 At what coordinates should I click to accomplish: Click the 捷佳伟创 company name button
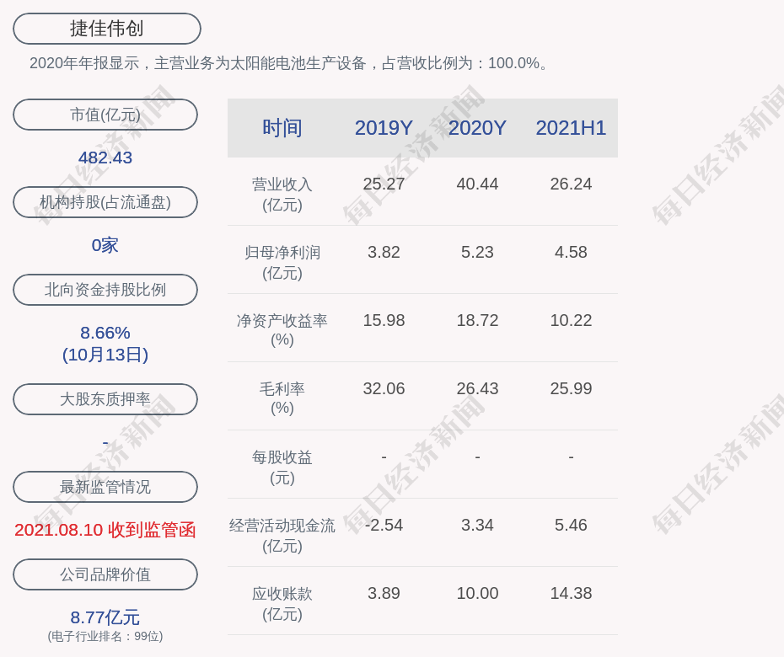(x=106, y=29)
